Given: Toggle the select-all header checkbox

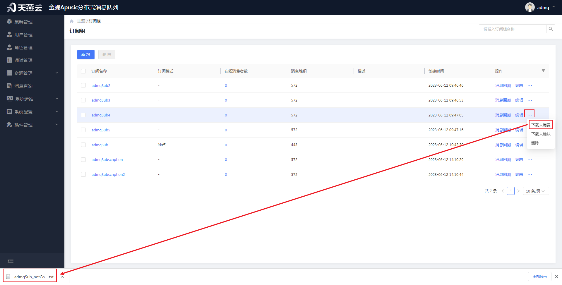Looking at the screenshot, I should coord(83,71).
